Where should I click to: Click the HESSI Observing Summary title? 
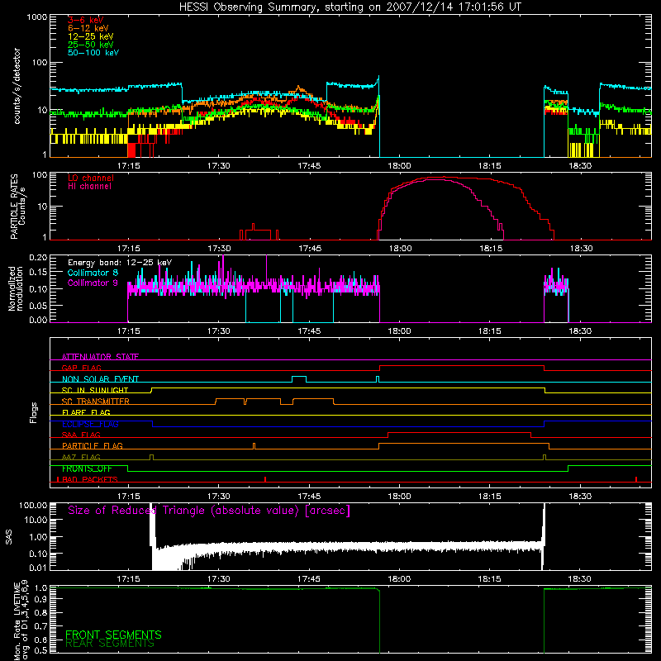(350, 7)
